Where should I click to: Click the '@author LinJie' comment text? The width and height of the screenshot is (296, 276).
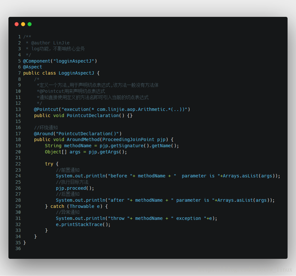click(50, 43)
